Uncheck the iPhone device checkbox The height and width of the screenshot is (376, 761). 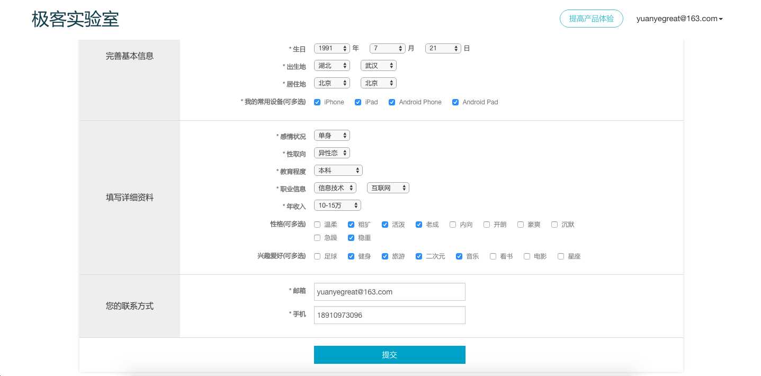coord(317,102)
